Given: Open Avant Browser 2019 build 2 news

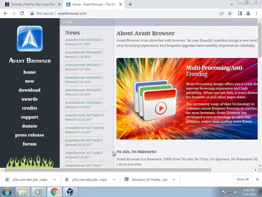Looking at the screenshot, I should (x=84, y=52).
